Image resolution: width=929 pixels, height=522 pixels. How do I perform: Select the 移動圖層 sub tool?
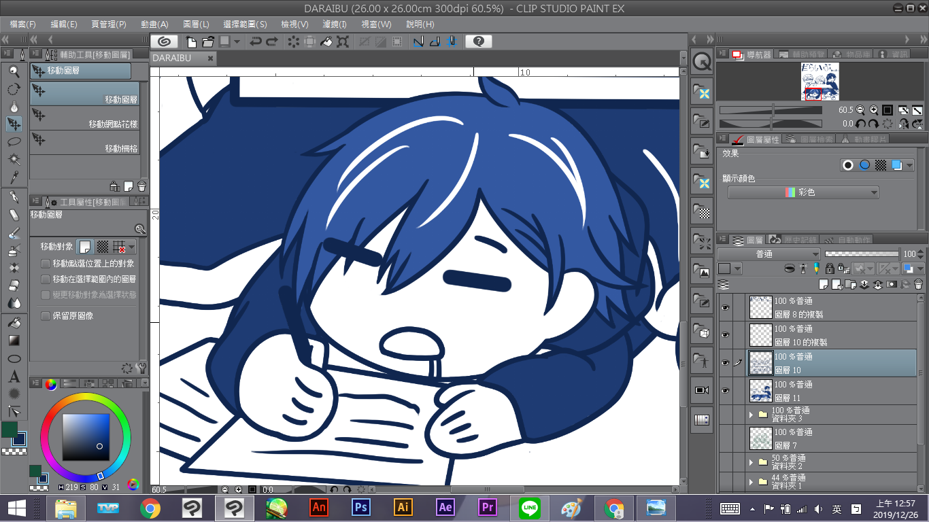click(x=85, y=94)
